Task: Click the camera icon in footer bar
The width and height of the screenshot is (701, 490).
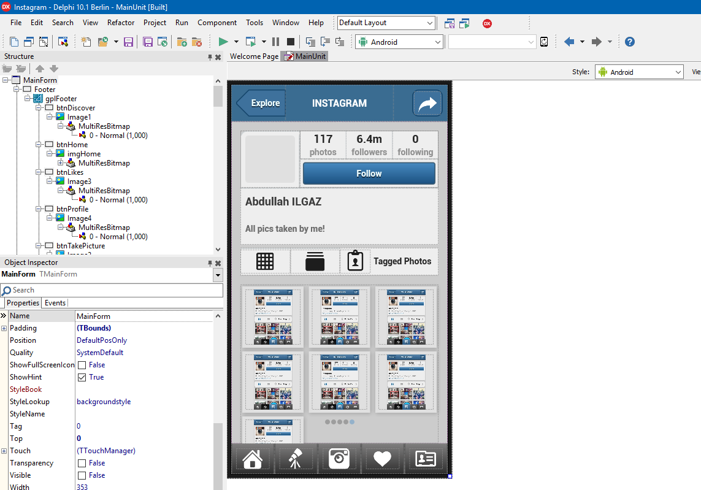Action: (339, 459)
